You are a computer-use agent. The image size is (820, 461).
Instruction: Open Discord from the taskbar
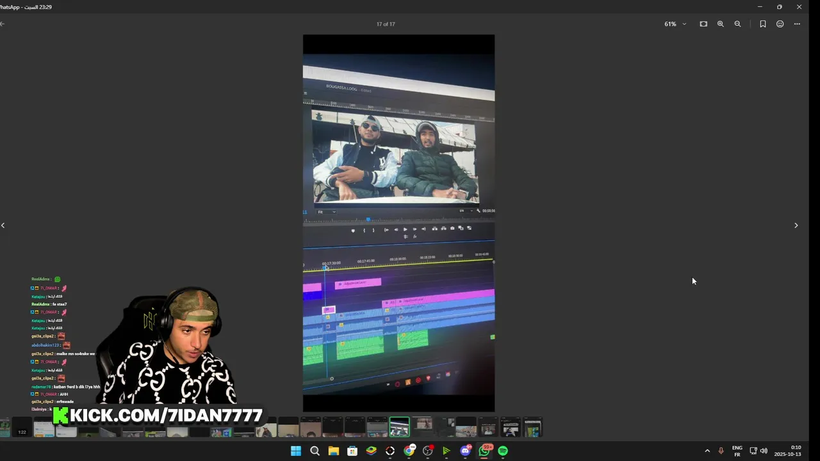click(466, 451)
